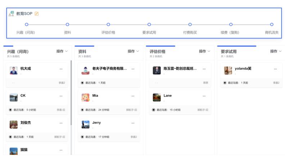This screenshot has width=288, height=162.
Task: Click the 教育SOP pipeline title
Action: click(24, 14)
